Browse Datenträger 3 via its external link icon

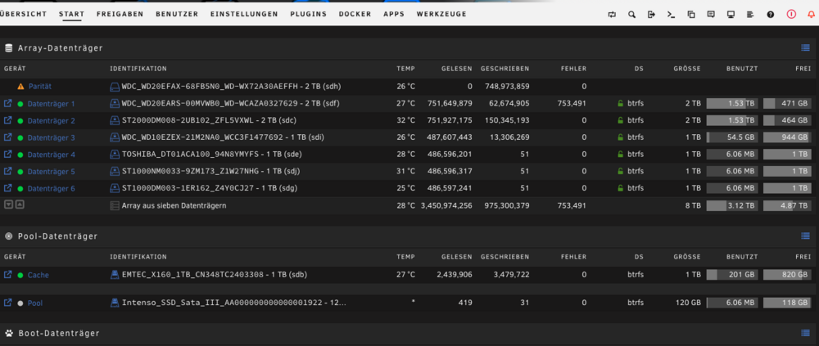coord(8,137)
